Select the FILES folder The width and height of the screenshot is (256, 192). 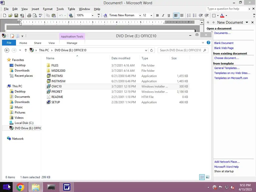117,65
